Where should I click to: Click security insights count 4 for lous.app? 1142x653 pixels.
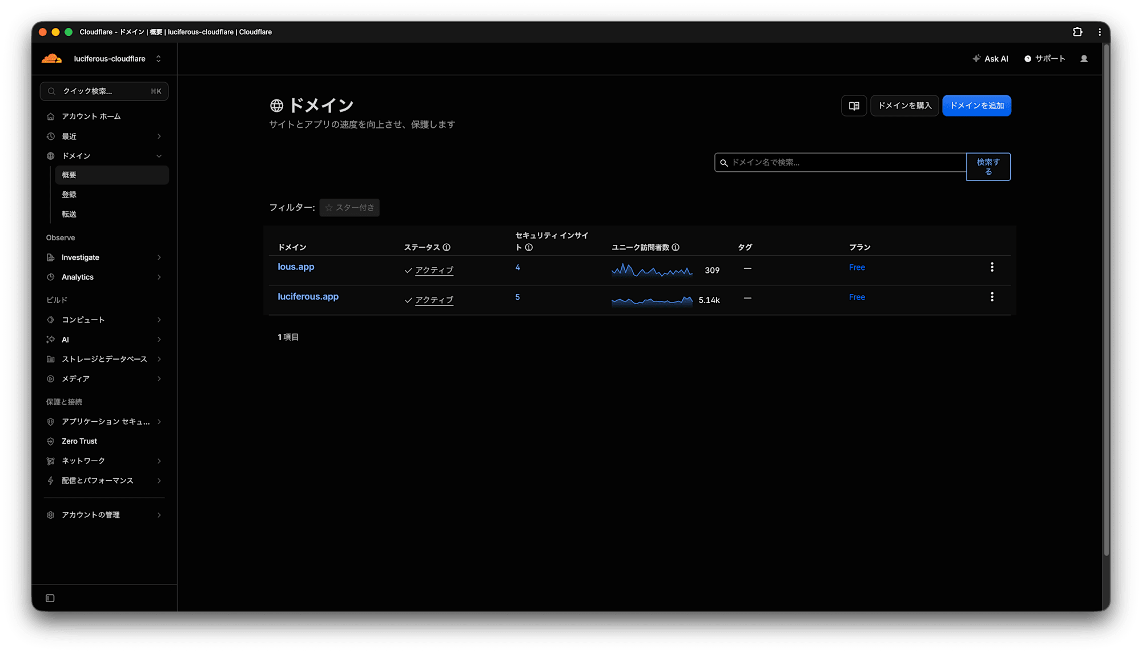pyautogui.click(x=517, y=267)
